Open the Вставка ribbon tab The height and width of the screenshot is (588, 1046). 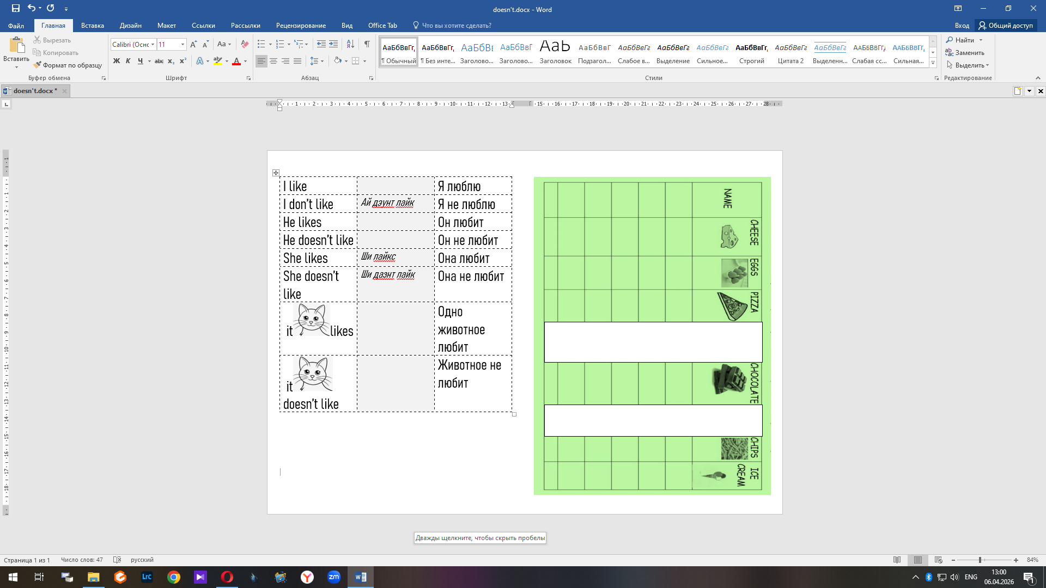[x=93, y=26]
